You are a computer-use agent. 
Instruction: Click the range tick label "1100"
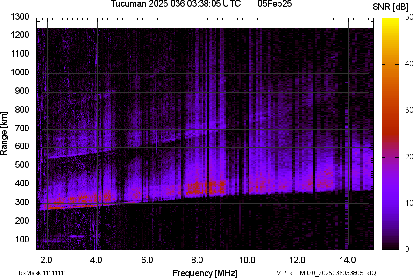[20, 53]
